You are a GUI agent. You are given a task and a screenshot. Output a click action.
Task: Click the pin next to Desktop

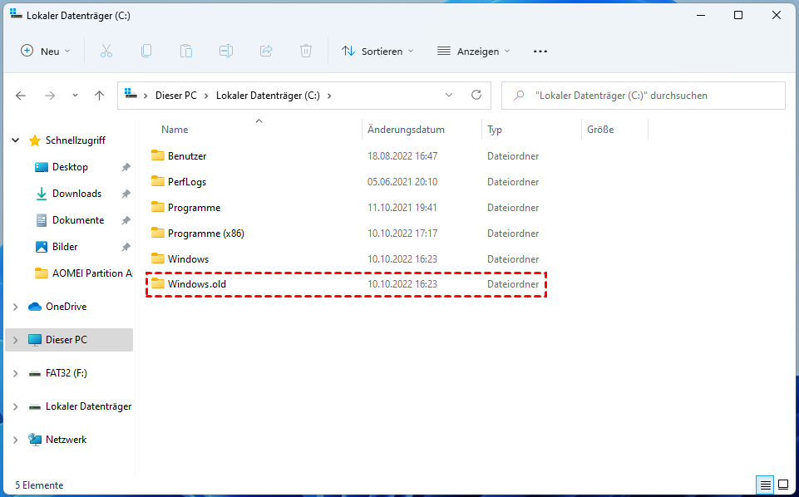point(126,167)
